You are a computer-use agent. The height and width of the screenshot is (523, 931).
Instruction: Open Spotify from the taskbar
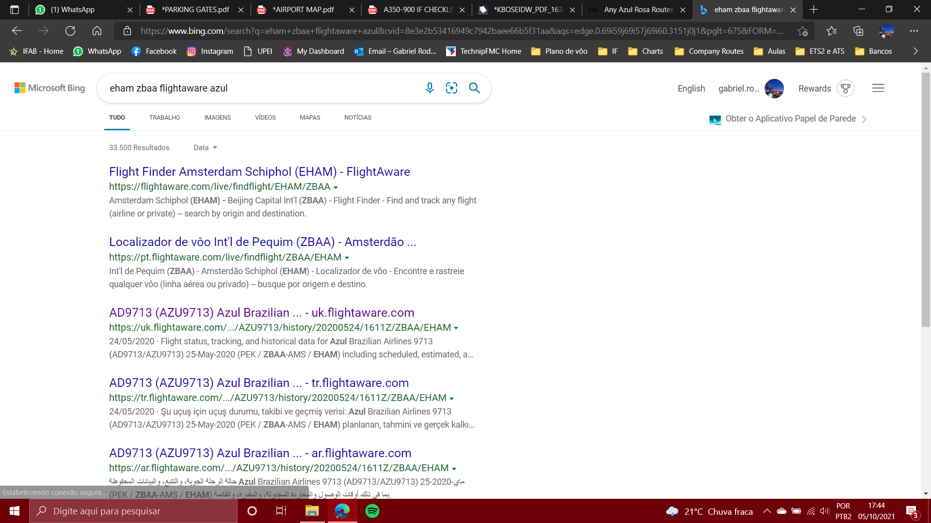pos(372,511)
